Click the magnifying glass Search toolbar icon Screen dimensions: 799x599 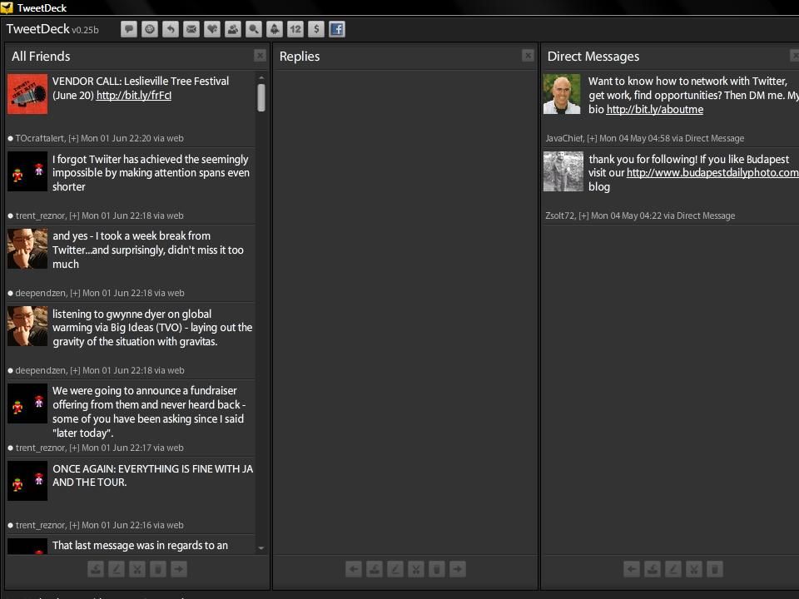254,29
